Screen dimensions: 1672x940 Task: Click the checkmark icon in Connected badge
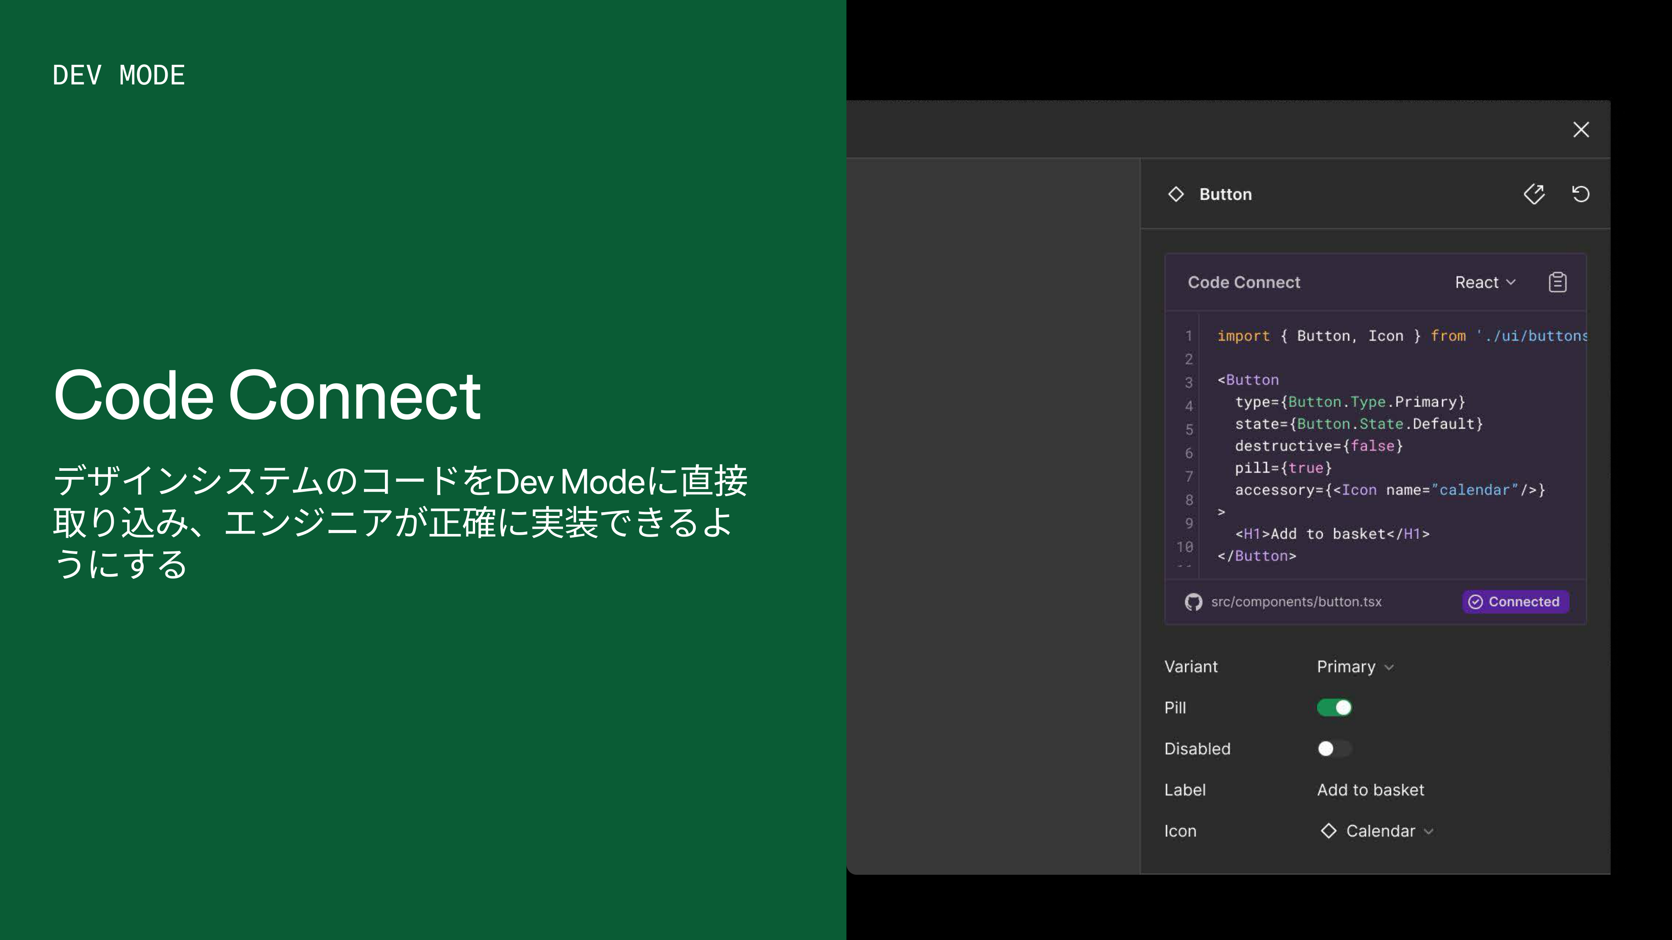1475,602
